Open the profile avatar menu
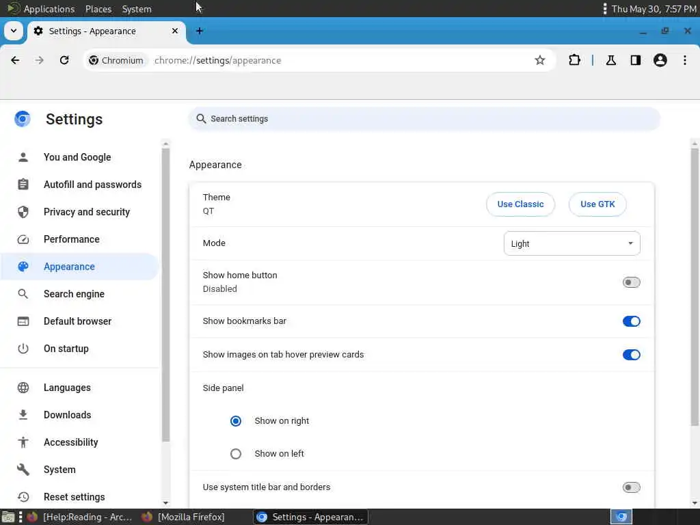Image resolution: width=700 pixels, height=525 pixels. coord(660,60)
